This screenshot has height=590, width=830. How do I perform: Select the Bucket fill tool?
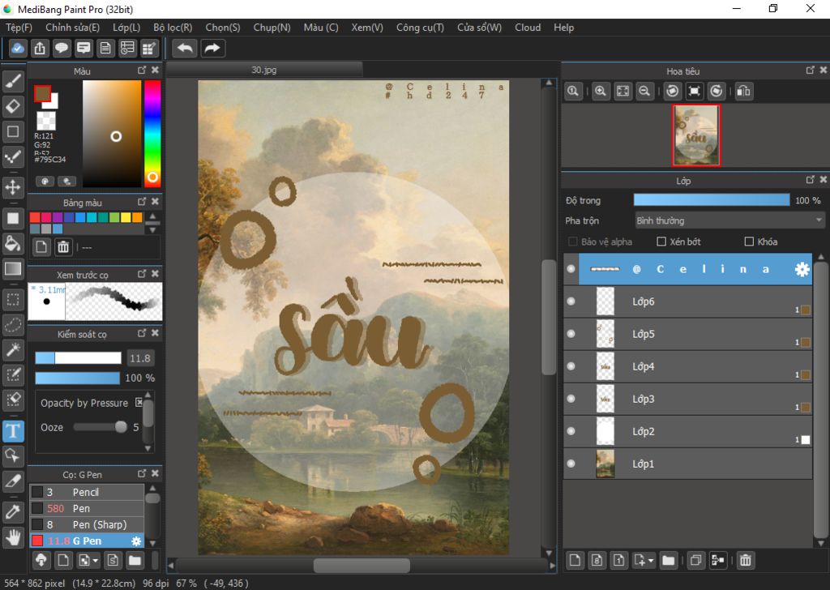click(13, 242)
